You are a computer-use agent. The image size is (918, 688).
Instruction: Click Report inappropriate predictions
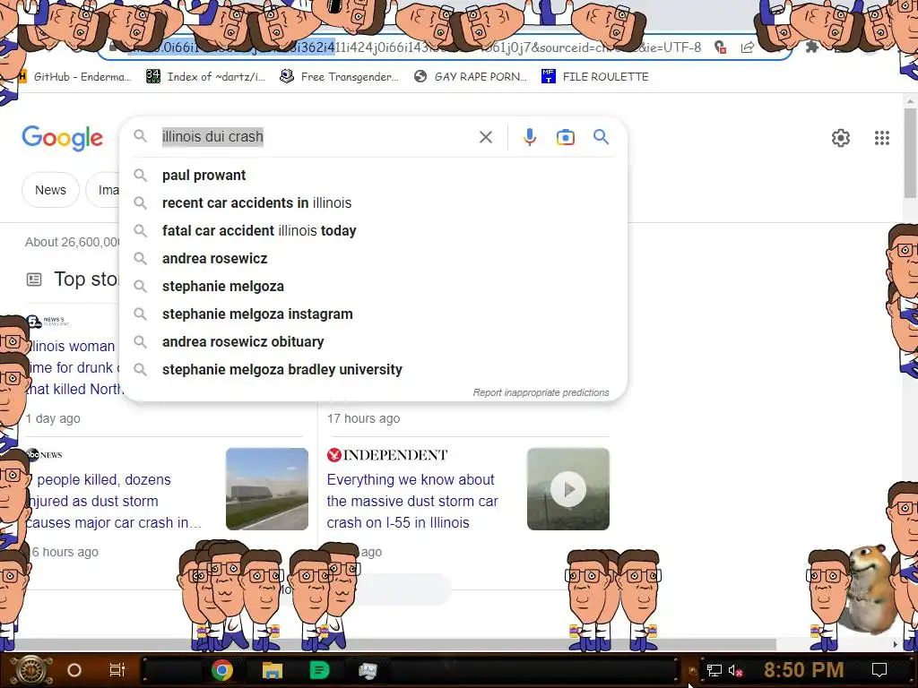click(x=541, y=392)
